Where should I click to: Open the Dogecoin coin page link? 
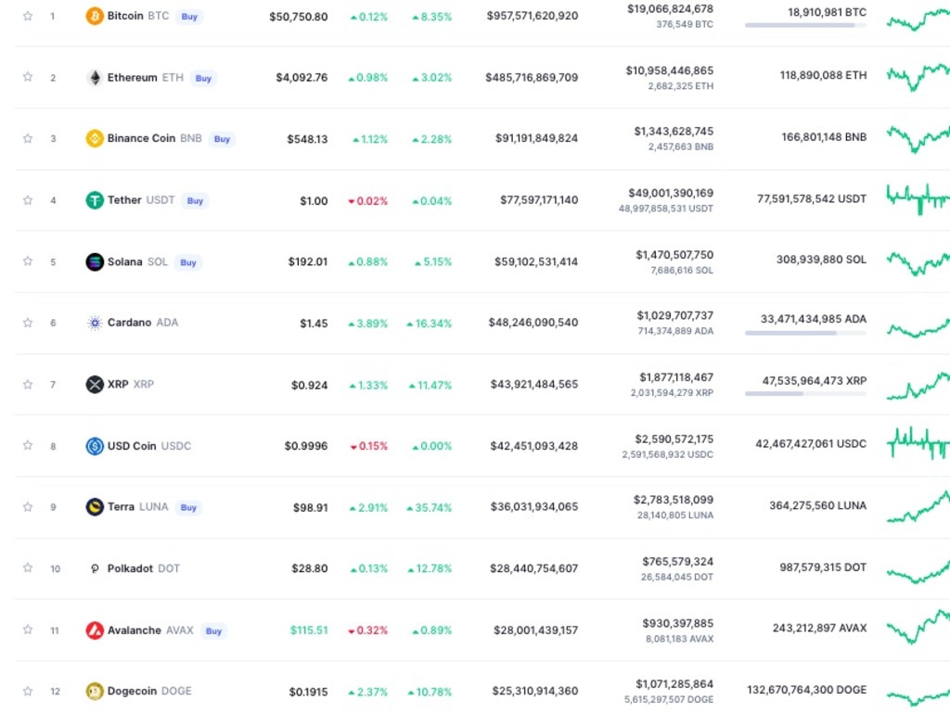click(149, 691)
